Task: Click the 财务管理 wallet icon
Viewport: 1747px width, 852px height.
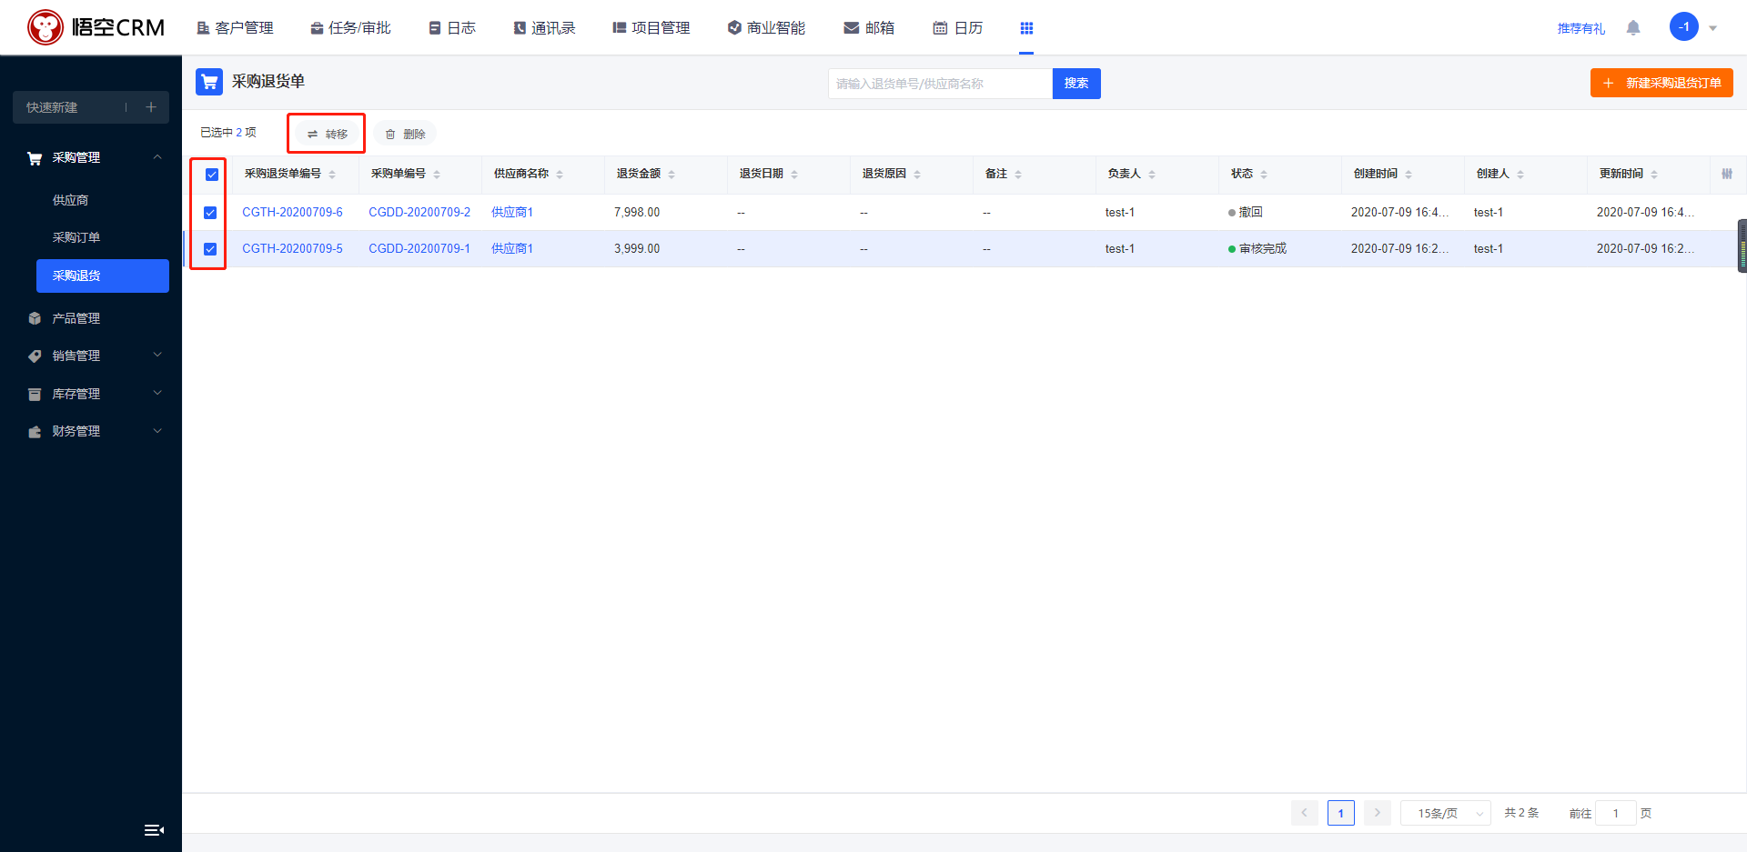Action: pyautogui.click(x=35, y=431)
